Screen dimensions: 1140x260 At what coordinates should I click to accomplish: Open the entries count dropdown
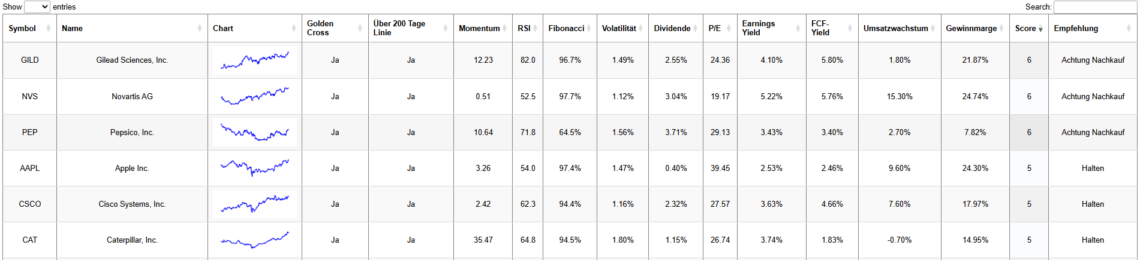coord(37,7)
